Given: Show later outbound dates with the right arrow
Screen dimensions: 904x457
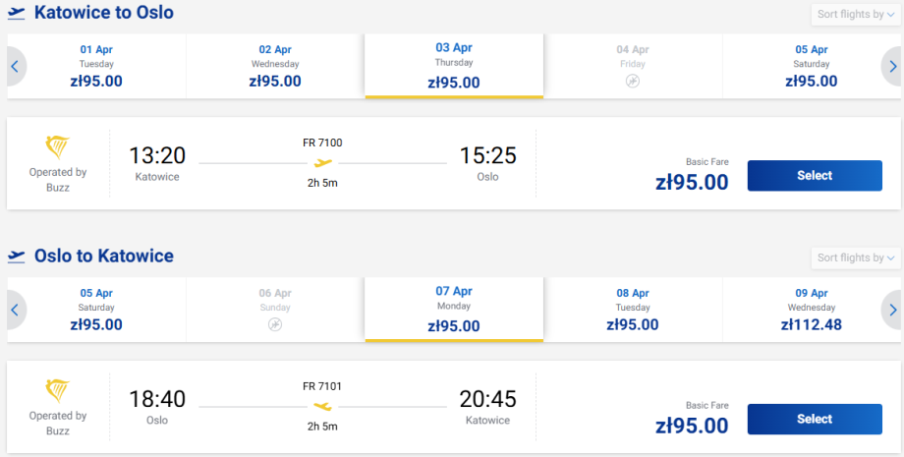Looking at the screenshot, I should (x=892, y=66).
